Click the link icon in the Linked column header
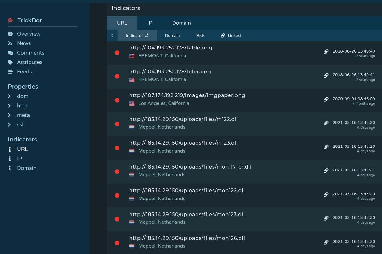This screenshot has height=254, width=382. [223, 35]
